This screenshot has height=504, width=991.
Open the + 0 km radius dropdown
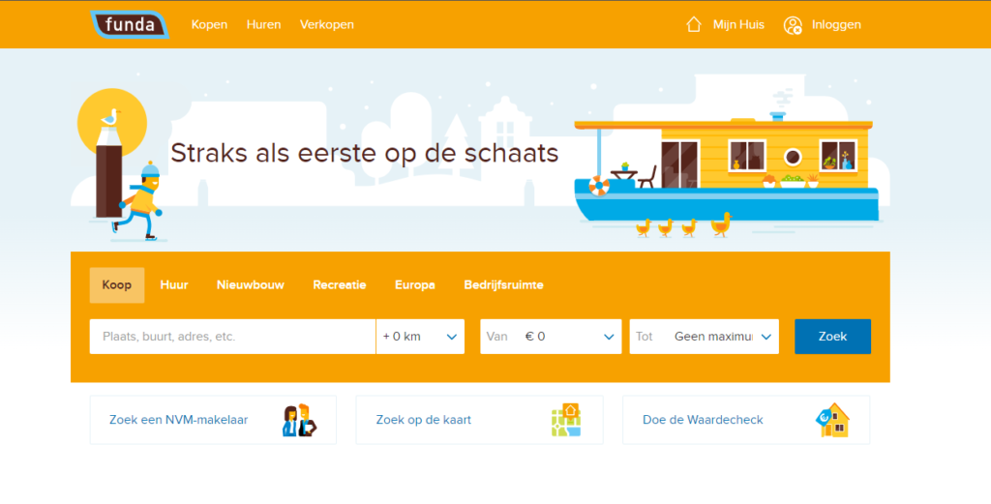tap(420, 337)
